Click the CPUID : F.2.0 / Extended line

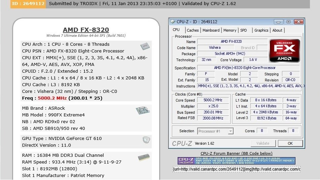coord(58,71)
